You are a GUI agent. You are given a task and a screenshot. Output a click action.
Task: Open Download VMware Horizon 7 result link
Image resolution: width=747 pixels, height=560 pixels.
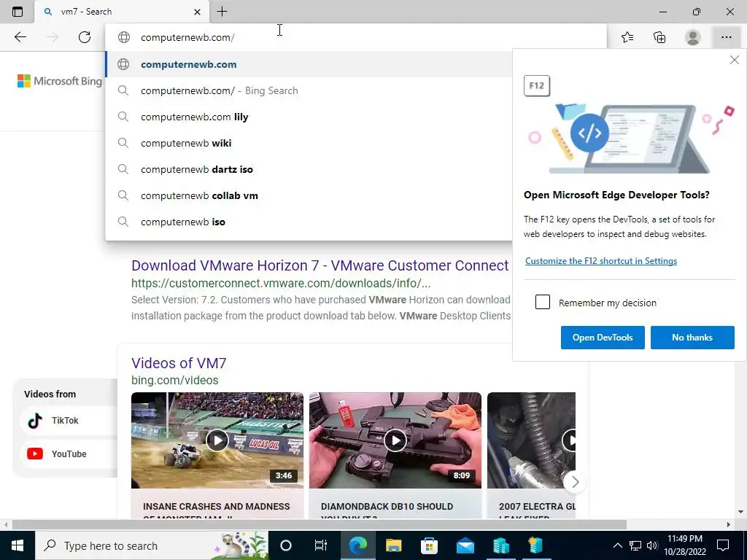[320, 265]
